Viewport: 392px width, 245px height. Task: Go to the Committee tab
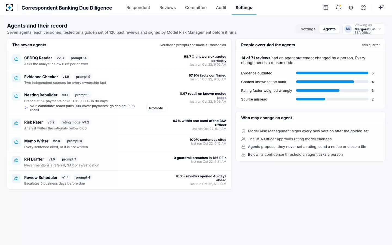click(196, 8)
